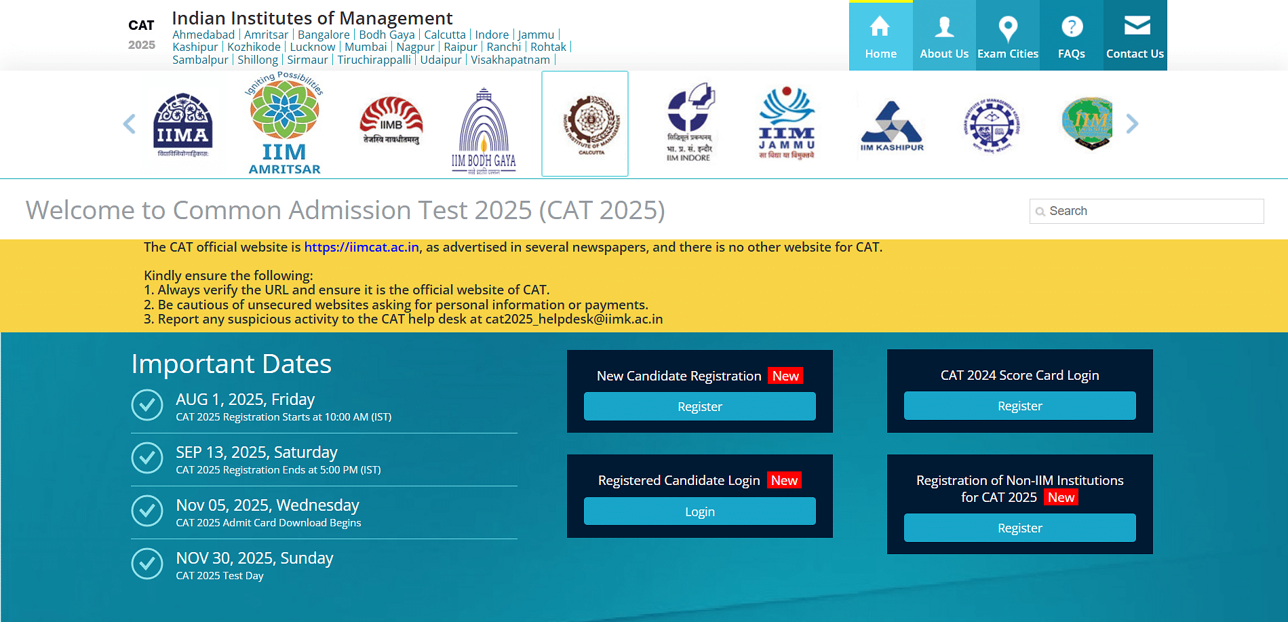Viewport: 1288px width, 622px height.
Task: Open the About Us nav item
Action: (x=944, y=37)
